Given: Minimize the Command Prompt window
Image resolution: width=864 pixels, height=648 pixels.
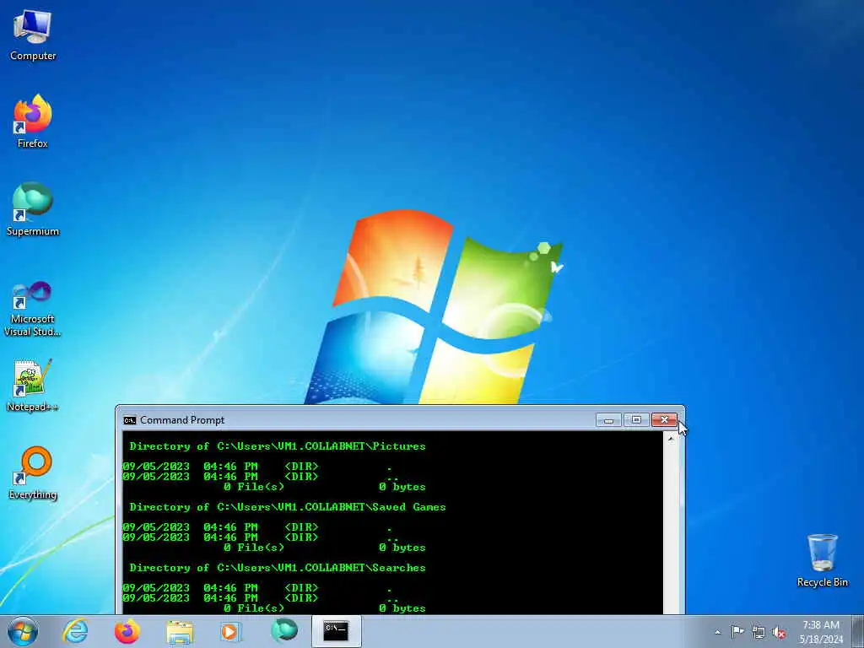Looking at the screenshot, I should tap(609, 420).
